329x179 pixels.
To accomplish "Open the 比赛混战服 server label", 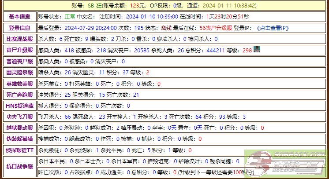I will click(x=20, y=39).
